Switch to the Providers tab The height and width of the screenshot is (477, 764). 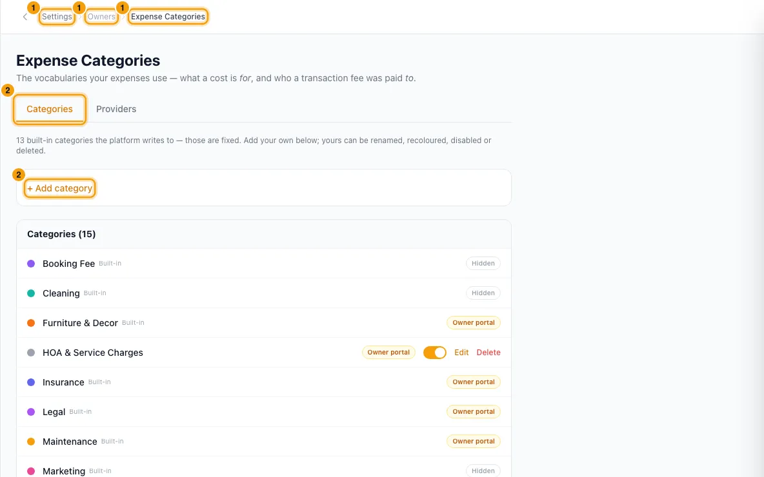coord(116,109)
